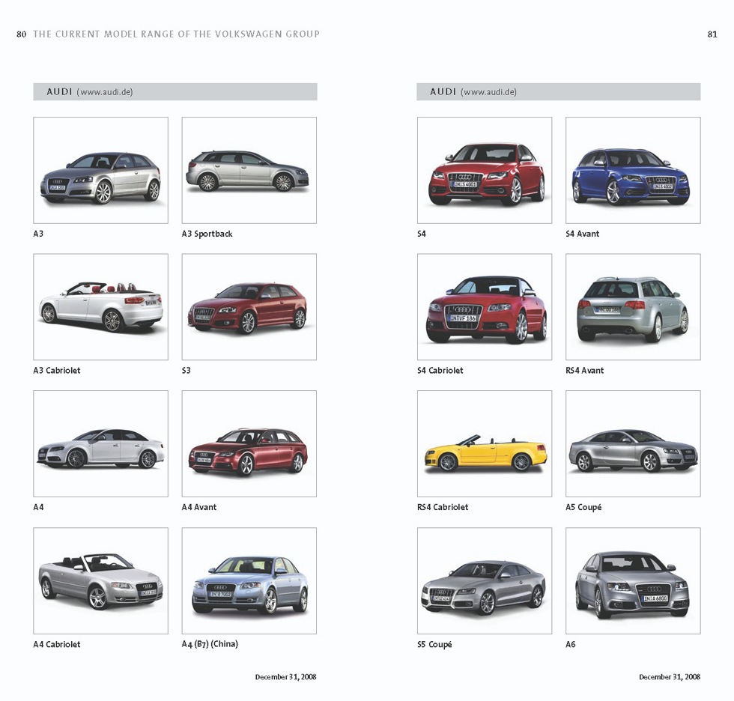Select the silver A4 sedan image
Image resolution: width=734 pixels, height=701 pixels.
point(100,444)
